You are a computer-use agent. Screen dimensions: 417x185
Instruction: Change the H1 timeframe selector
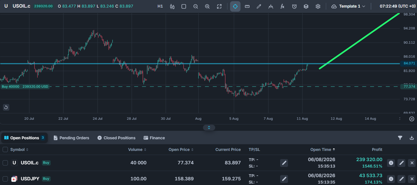pyautogui.click(x=160, y=6)
